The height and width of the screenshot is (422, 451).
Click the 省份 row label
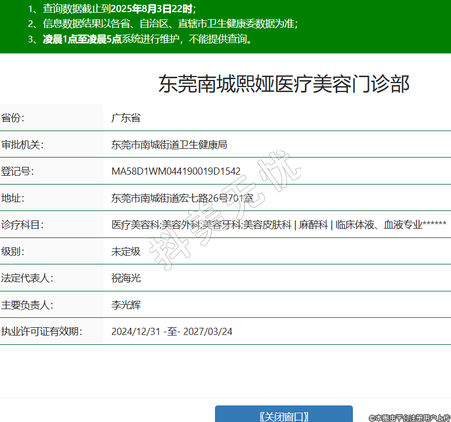[13, 118]
